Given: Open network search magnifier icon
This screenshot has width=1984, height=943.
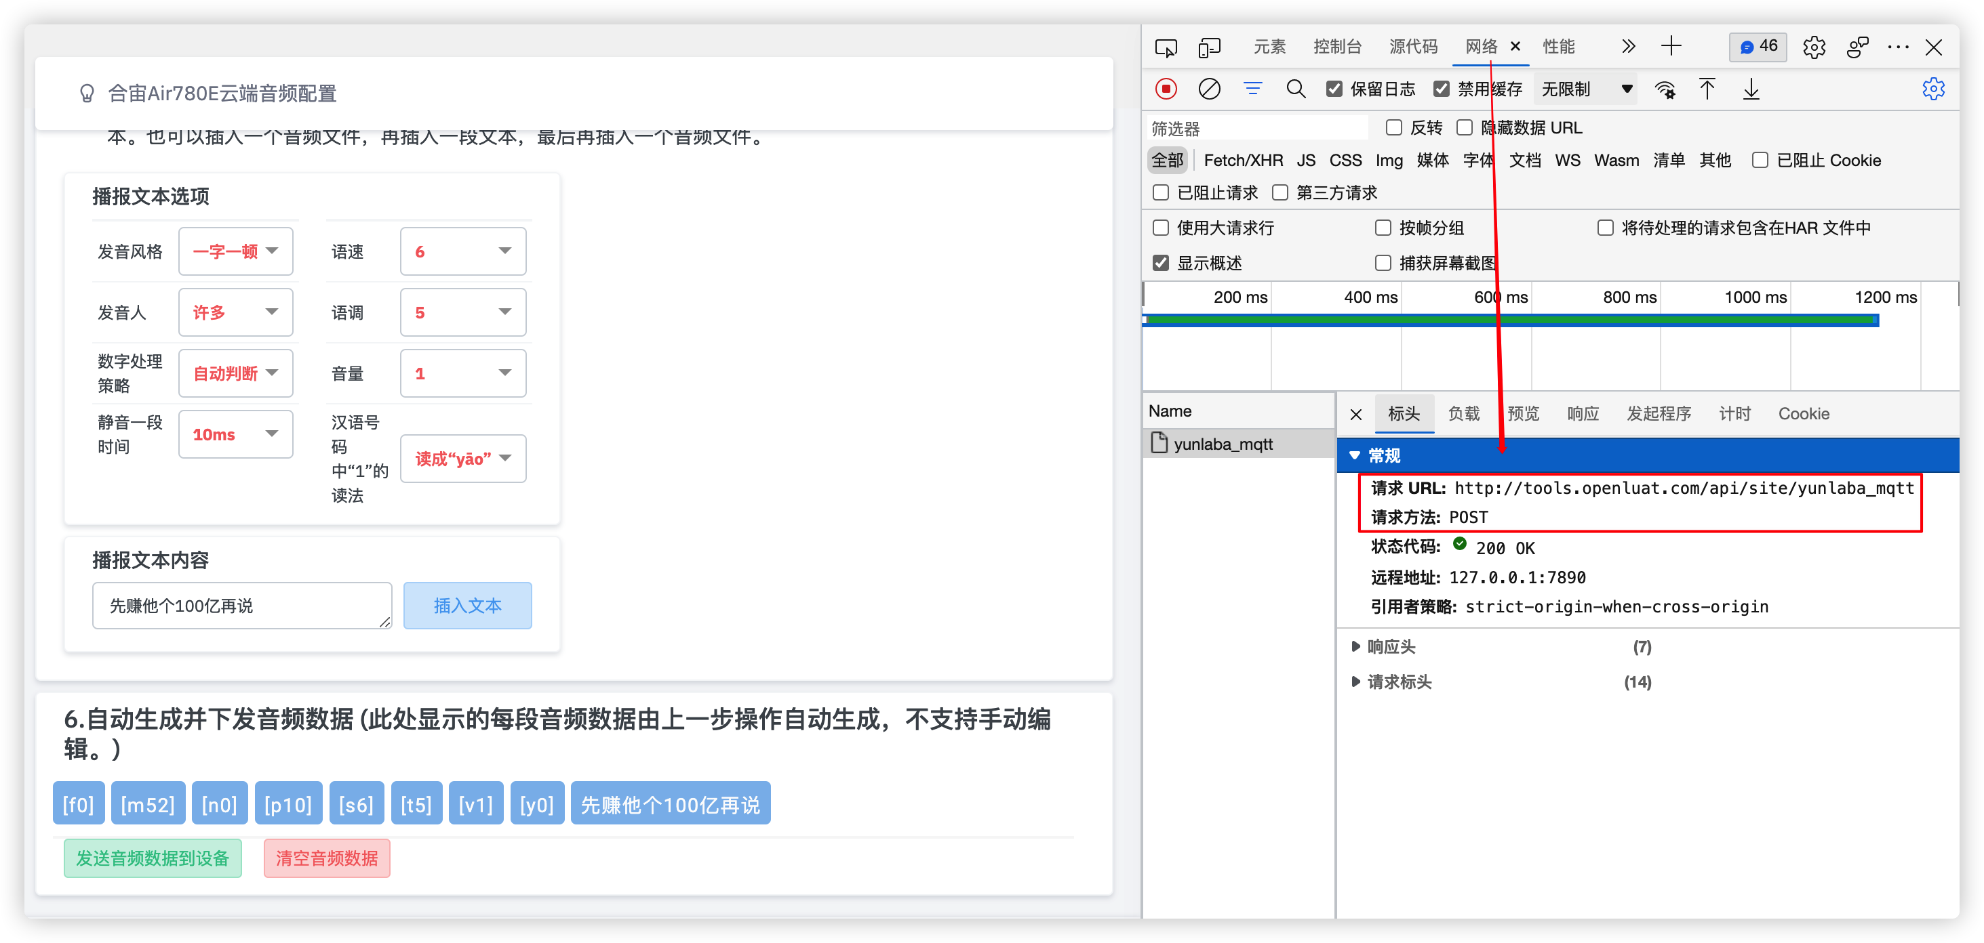Looking at the screenshot, I should pyautogui.click(x=1296, y=89).
